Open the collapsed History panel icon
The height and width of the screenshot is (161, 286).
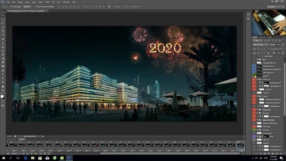[x=248, y=15]
